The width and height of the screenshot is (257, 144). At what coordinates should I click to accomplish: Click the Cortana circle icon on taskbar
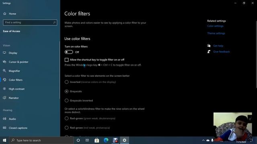[x=78, y=140]
